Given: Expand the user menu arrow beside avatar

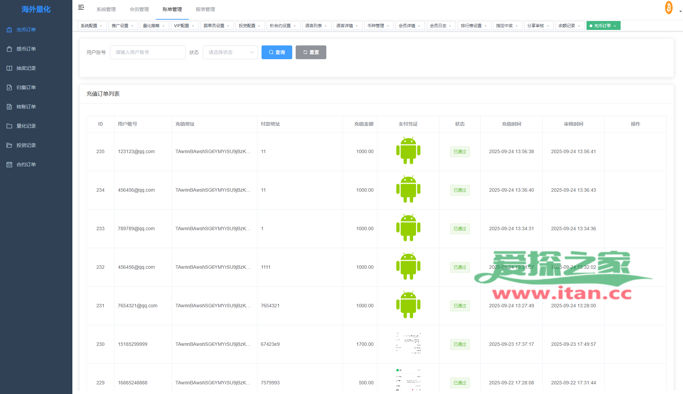Looking at the screenshot, I should click(680, 11).
